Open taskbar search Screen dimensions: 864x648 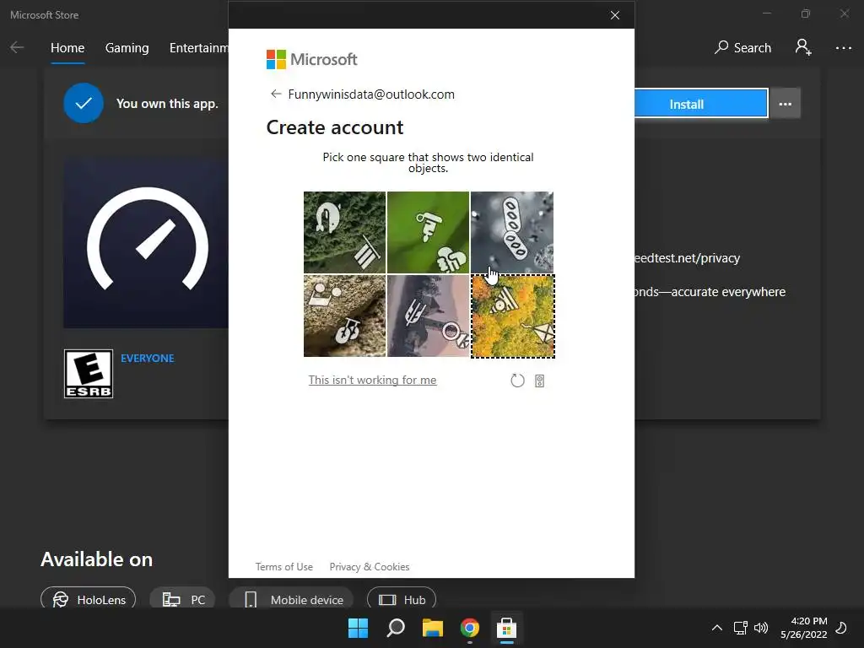(395, 628)
